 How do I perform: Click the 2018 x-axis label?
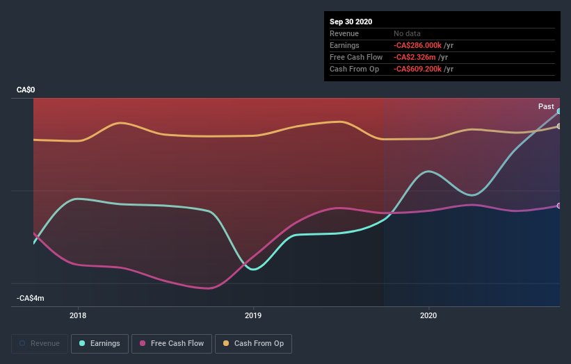pos(78,315)
